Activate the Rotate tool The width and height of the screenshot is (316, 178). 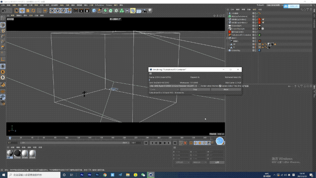[33, 11]
